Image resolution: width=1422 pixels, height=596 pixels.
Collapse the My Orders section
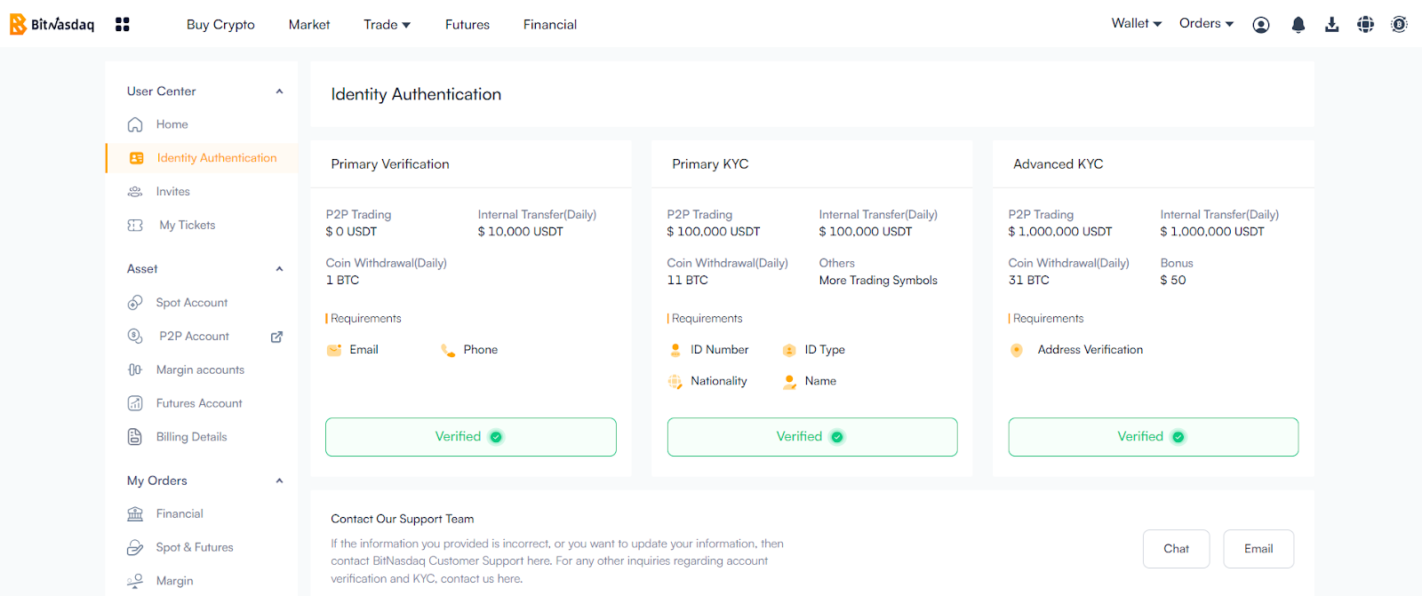pos(279,481)
